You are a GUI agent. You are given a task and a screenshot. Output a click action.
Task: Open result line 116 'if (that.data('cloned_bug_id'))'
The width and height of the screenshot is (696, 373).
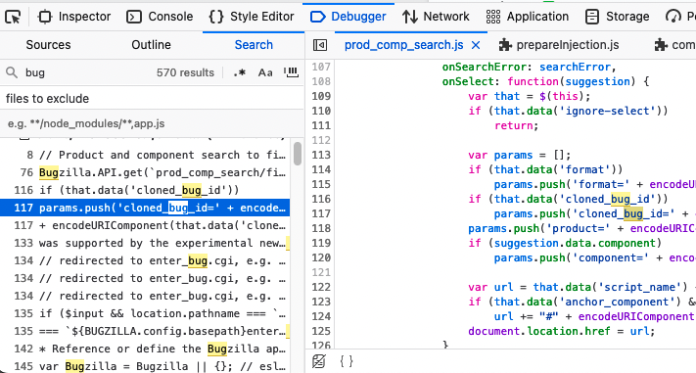[x=145, y=190]
